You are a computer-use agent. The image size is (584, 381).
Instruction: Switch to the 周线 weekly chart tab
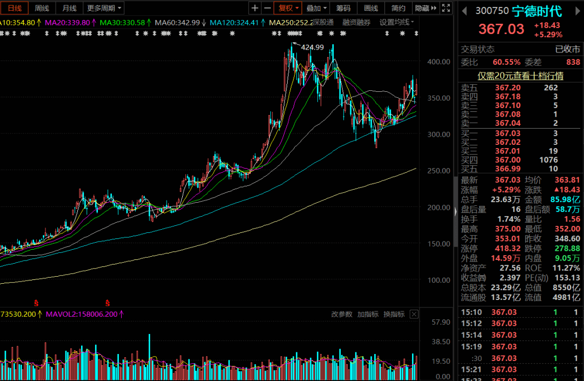coord(42,8)
